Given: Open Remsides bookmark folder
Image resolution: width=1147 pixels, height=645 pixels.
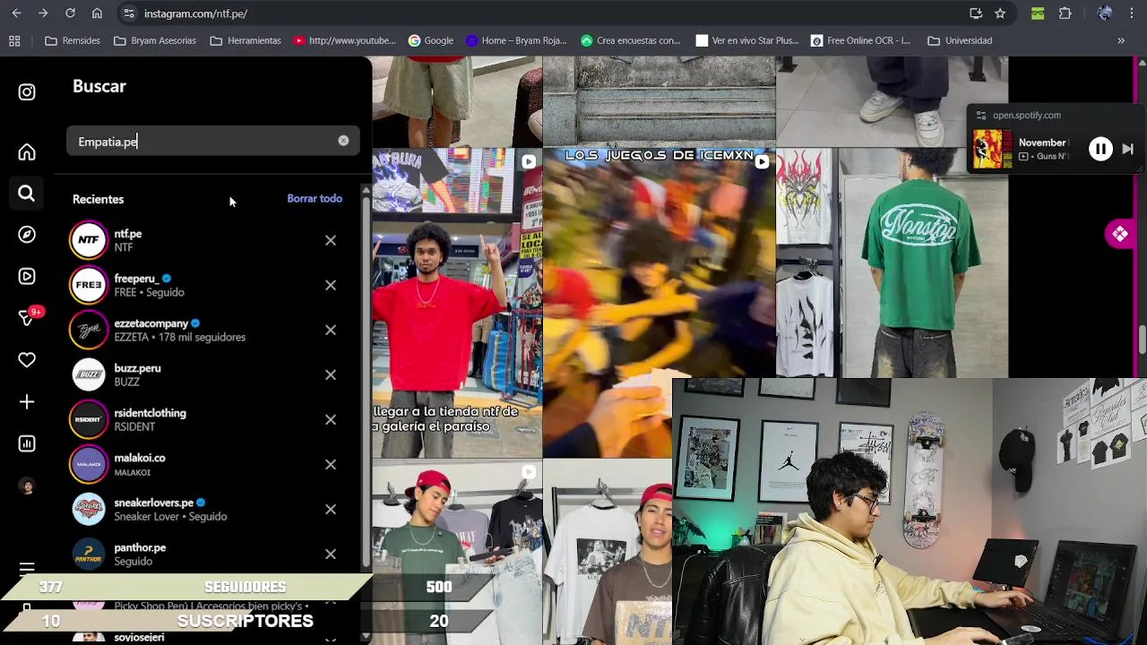Looking at the screenshot, I should pyautogui.click(x=73, y=40).
